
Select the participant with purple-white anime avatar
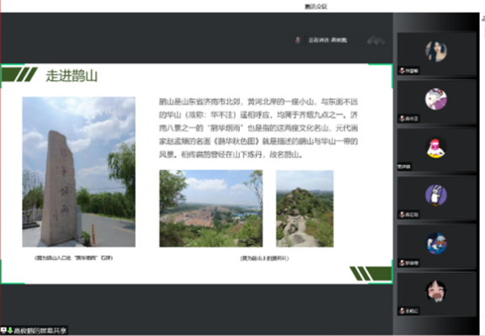click(436, 102)
